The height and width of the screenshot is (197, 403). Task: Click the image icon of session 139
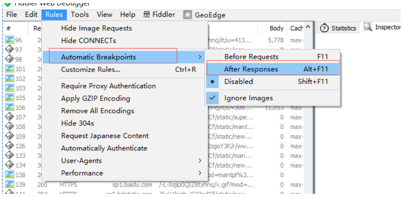[x=9, y=185]
